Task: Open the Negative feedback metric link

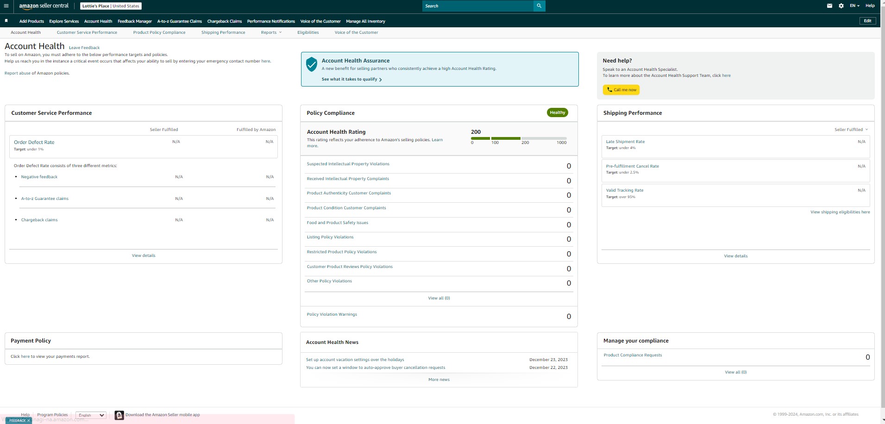Action: click(39, 177)
